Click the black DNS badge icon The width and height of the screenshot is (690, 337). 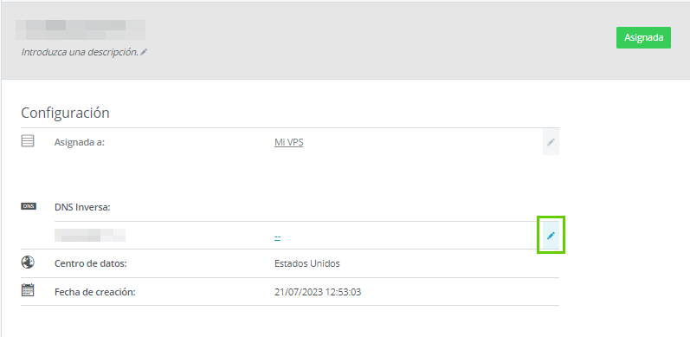[29, 206]
